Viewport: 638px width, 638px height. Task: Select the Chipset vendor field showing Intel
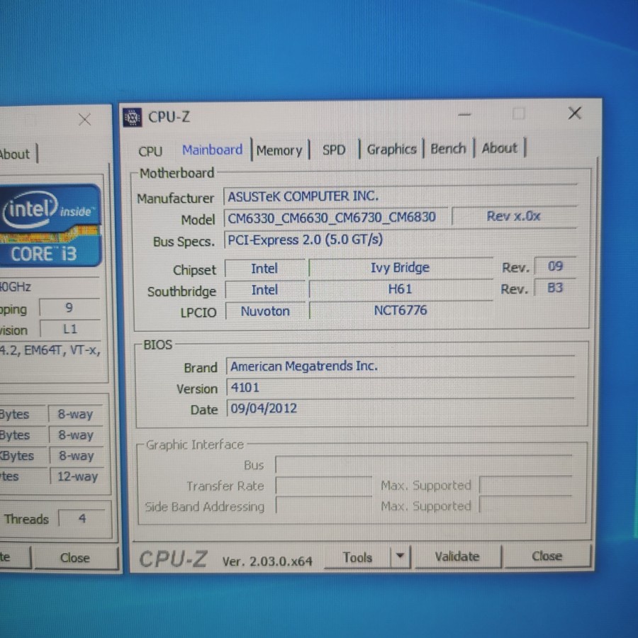264,268
